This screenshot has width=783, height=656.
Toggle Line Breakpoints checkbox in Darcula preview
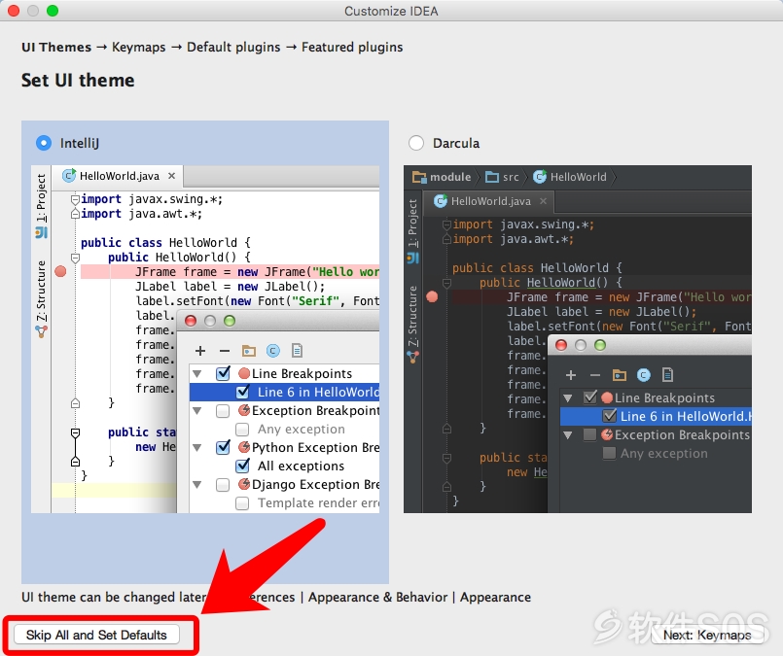coord(590,397)
